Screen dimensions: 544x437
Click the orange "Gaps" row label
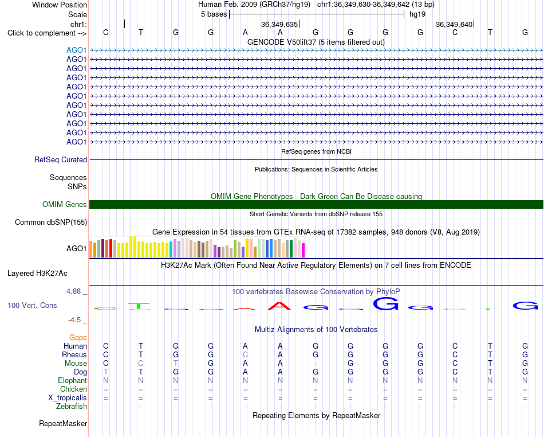click(78, 337)
